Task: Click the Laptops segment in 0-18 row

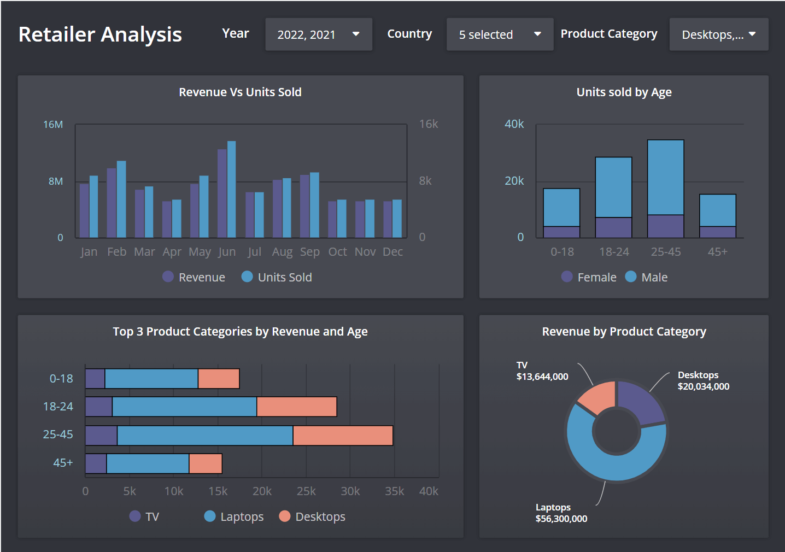Action: click(x=151, y=379)
